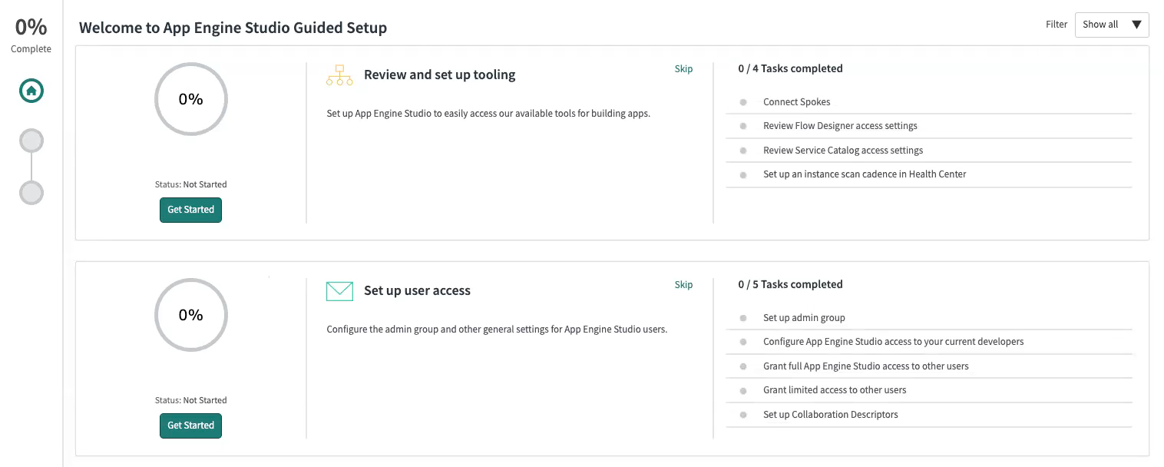This screenshot has width=1164, height=467.
Task: Open Grant limited access to other users task
Action: [x=835, y=390]
